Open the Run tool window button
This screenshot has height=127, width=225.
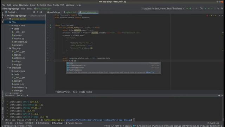(19, 123)
